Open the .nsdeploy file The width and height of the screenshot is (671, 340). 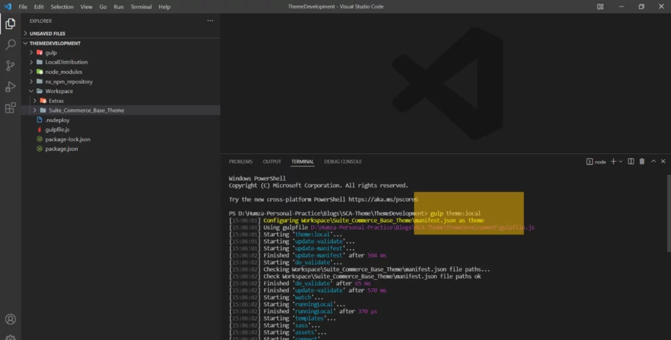pyautogui.click(x=121, y=120)
